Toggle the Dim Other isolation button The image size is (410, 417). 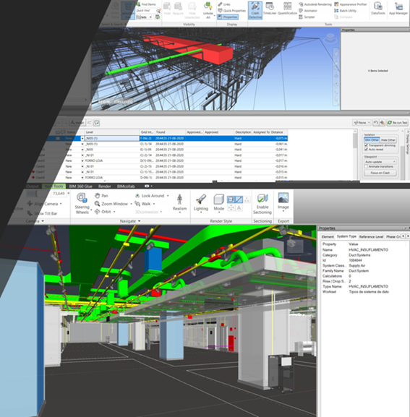point(372,140)
